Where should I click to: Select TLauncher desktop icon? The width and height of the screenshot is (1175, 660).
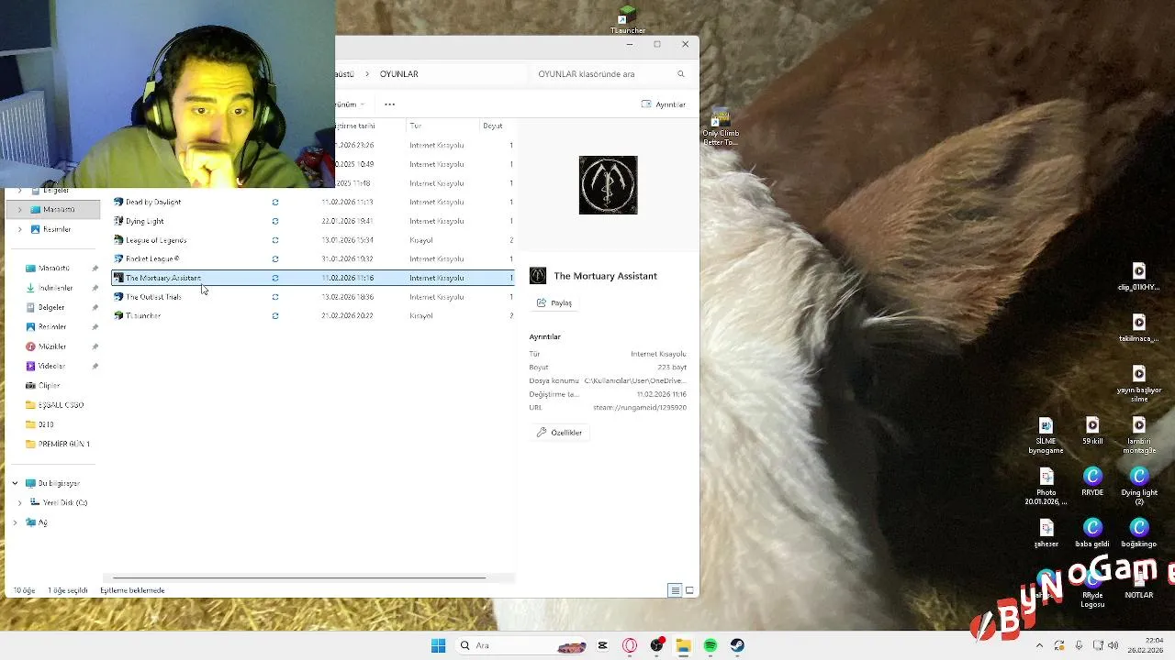point(628,20)
